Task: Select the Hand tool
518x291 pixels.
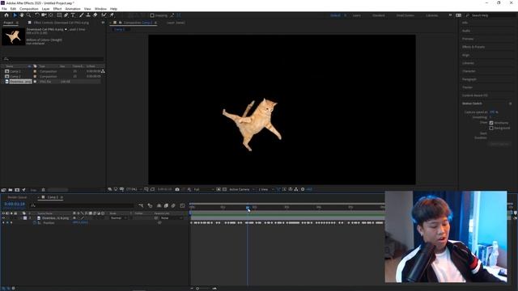Action: pyautogui.click(x=22, y=15)
